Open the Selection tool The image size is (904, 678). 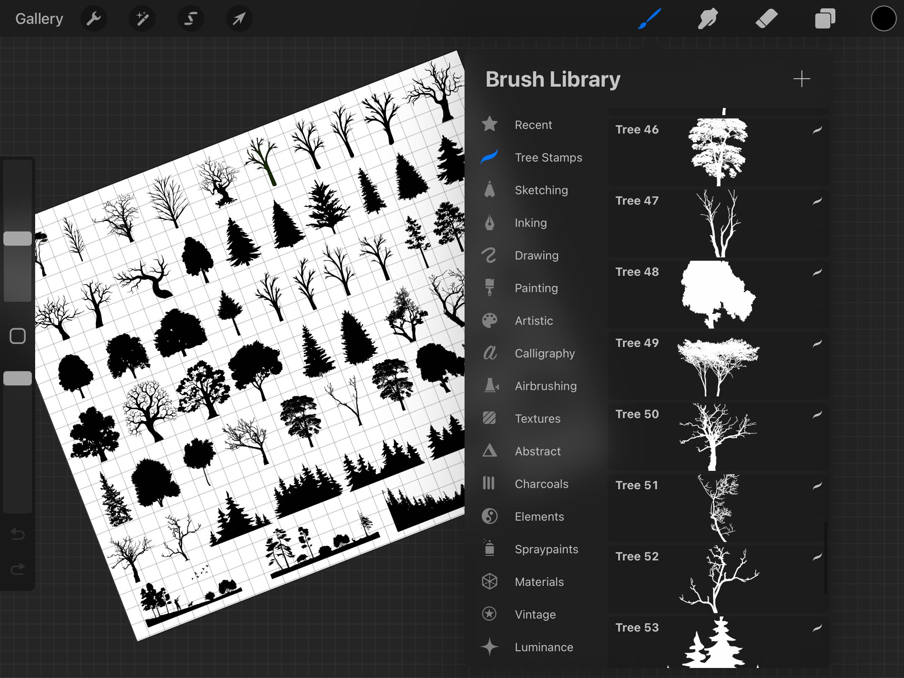[190, 18]
